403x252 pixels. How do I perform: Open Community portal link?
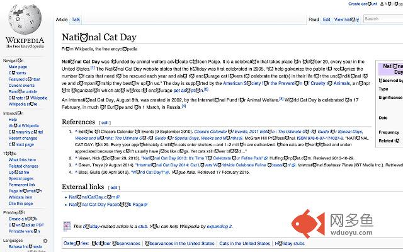tap(26, 132)
